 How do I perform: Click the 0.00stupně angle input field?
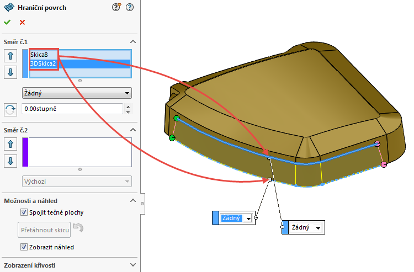[72, 109]
